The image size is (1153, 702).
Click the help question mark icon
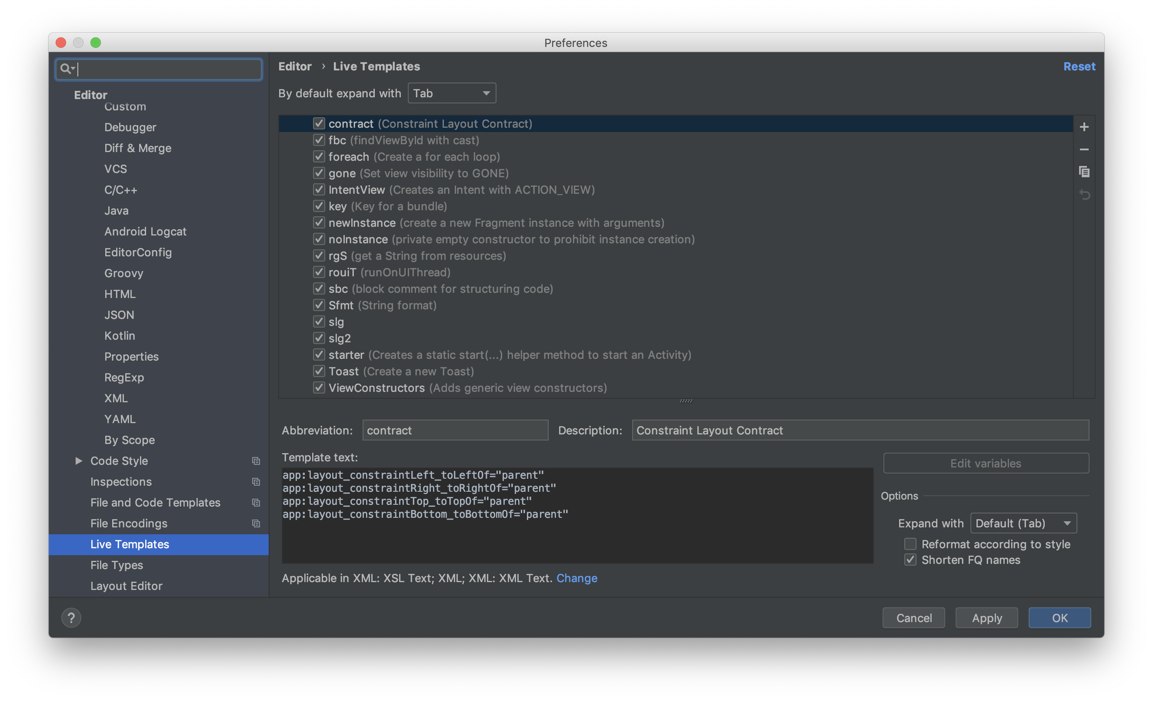click(x=71, y=618)
